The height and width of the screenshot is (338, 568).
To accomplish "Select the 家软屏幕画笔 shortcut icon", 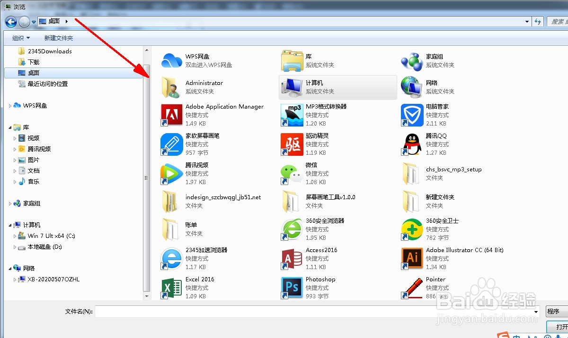I will pyautogui.click(x=172, y=144).
